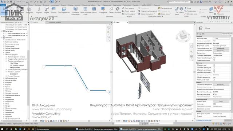Click the ViewCube in 3D view

(x=183, y=35)
